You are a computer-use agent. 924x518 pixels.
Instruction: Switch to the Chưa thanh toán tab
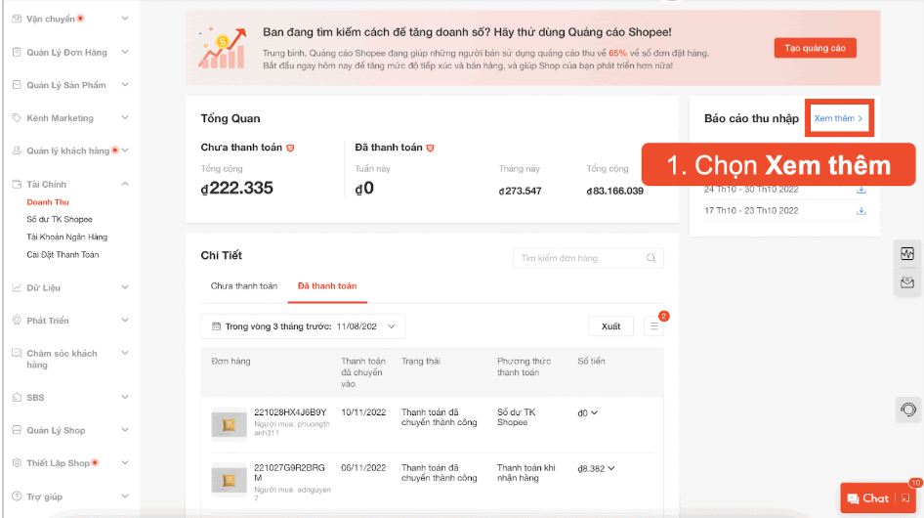(x=244, y=286)
